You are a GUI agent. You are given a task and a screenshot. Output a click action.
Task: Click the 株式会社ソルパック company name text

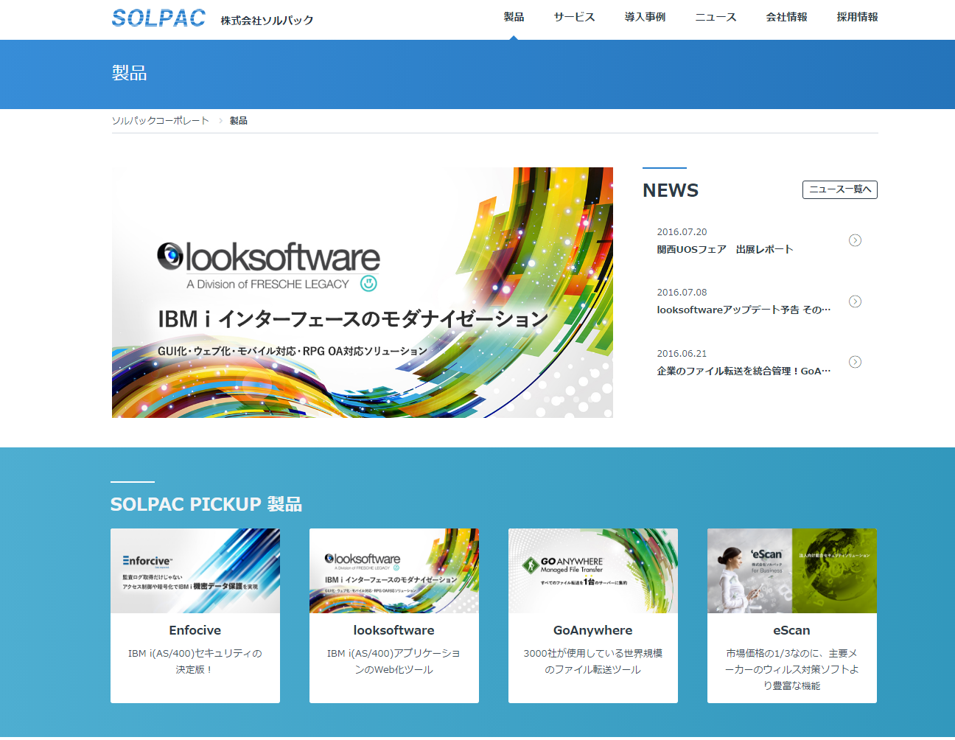267,20
